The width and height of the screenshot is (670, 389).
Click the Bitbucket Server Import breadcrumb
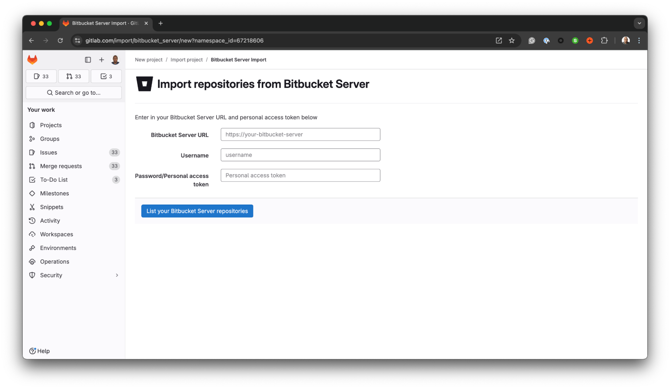(239, 60)
